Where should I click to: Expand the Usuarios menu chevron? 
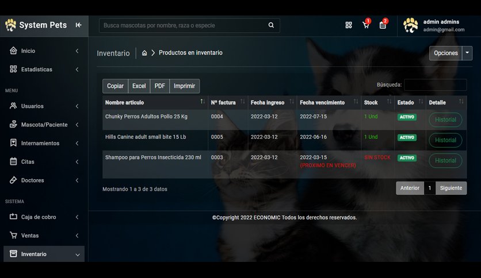pos(77,106)
